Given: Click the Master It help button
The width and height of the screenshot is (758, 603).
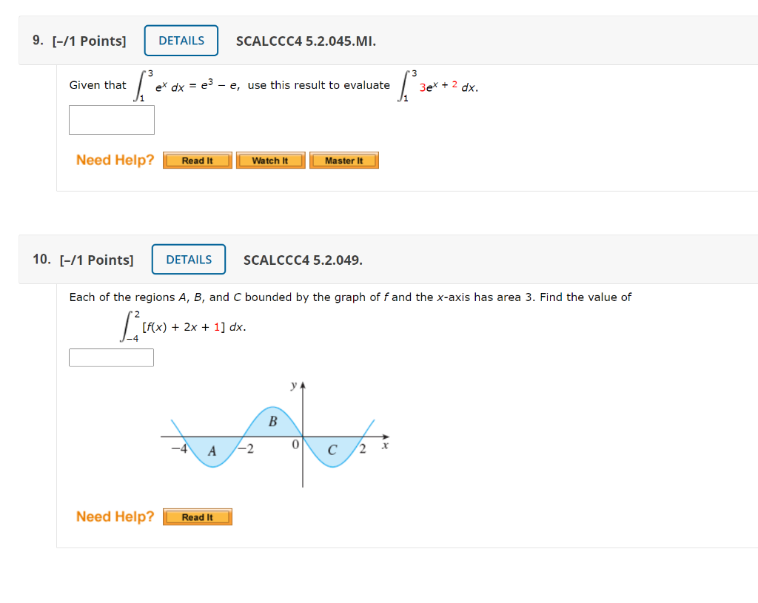Looking at the screenshot, I should click(x=343, y=160).
